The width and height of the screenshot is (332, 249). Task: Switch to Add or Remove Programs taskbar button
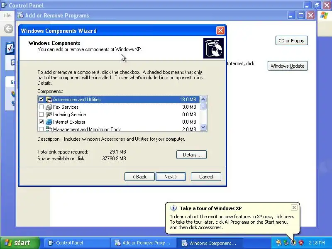click(x=143, y=243)
